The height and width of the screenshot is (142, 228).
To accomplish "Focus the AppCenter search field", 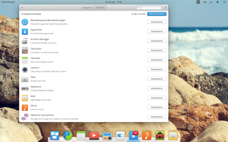I will (149, 8).
